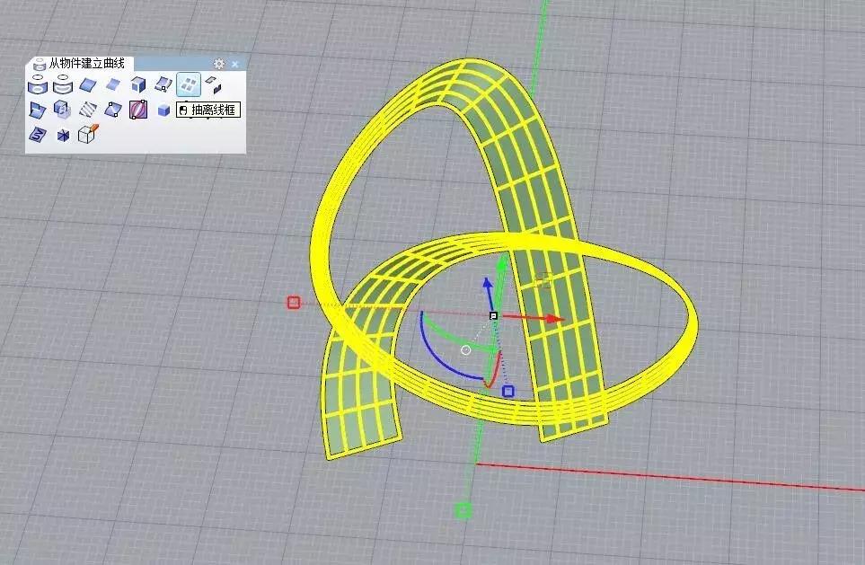Click the green gumball scale square handle
865x565 pixels.
tap(463, 510)
